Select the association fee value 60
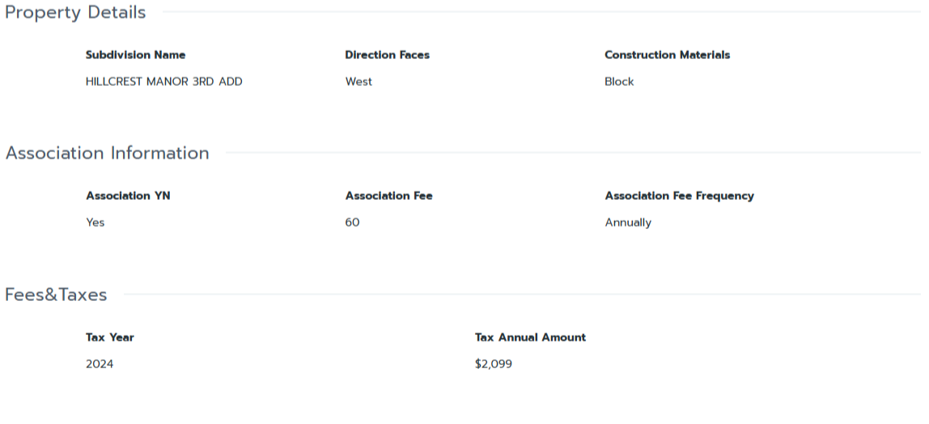Image resolution: width=929 pixels, height=424 pixels. coord(352,223)
